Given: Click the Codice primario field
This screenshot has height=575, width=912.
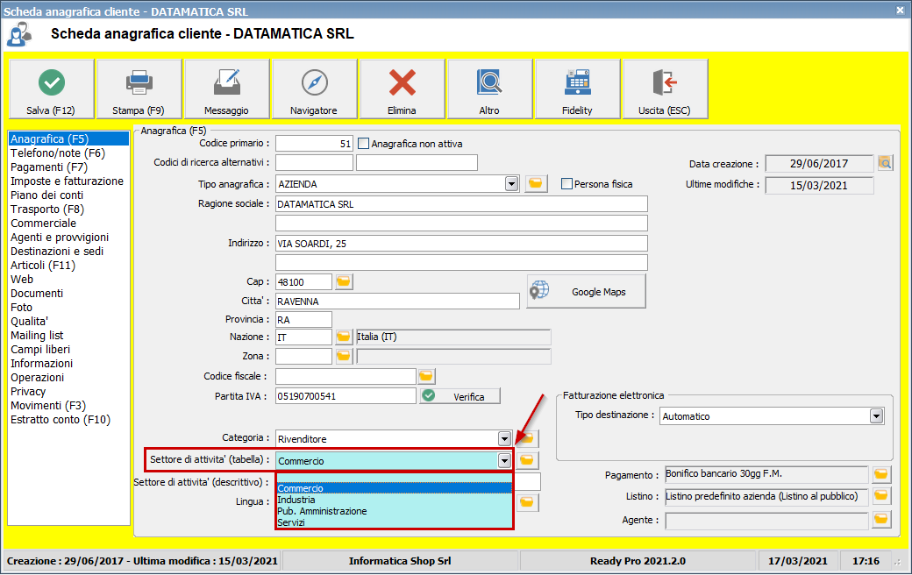Looking at the screenshot, I should click(x=314, y=144).
